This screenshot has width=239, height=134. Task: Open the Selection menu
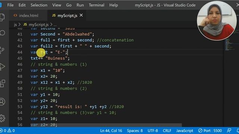(x=39, y=5)
